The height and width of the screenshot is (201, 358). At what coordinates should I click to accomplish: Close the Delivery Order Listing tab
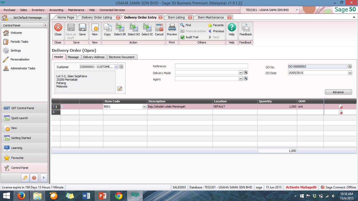[118, 18]
